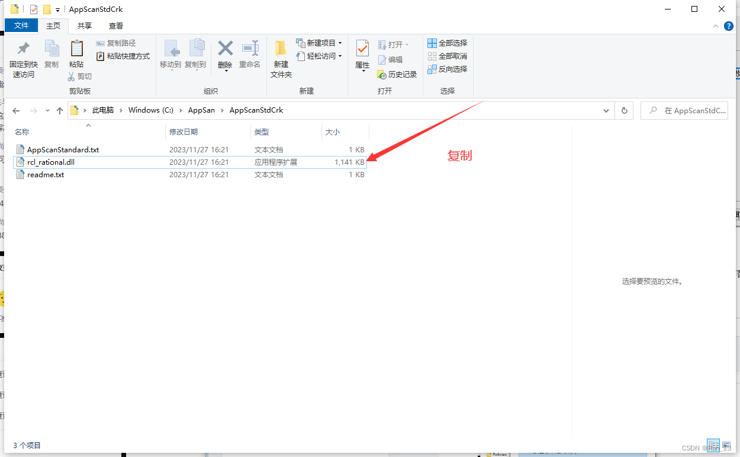Click the Copy (复制) ribbon icon
The width and height of the screenshot is (740, 457).
(52, 49)
